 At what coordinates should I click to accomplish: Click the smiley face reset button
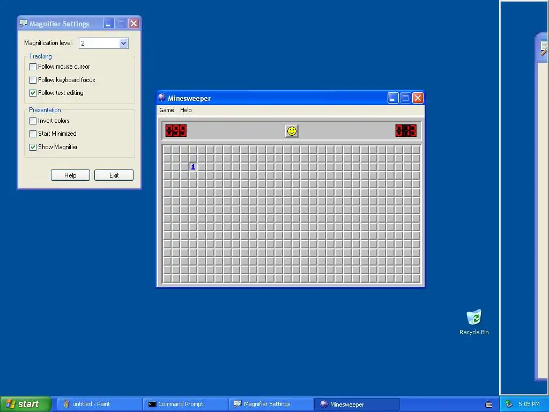pyautogui.click(x=292, y=131)
